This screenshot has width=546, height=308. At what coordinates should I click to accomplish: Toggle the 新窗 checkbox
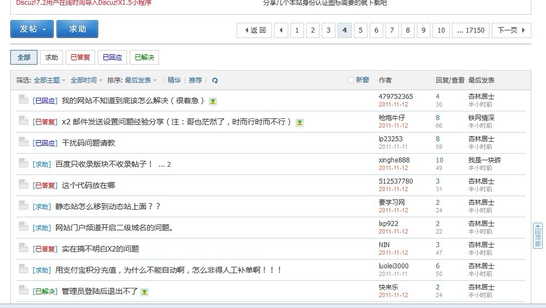point(351,80)
